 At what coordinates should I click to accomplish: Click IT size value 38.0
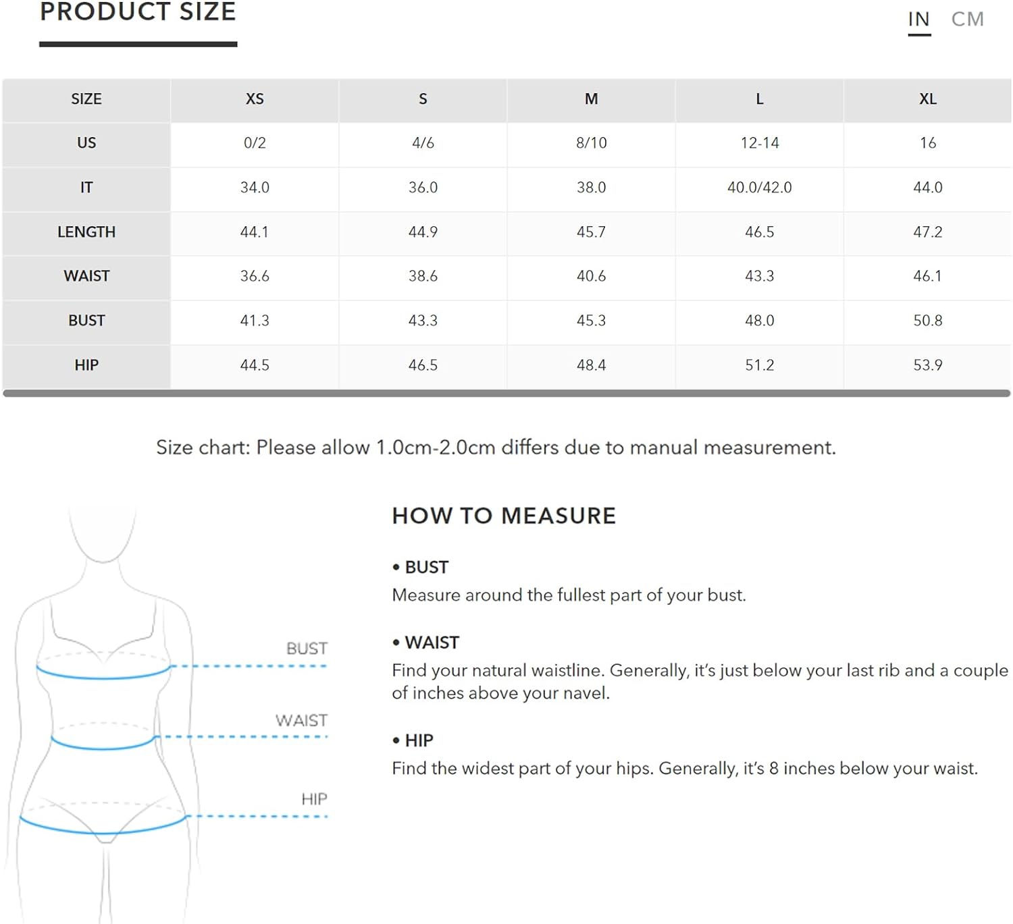pos(591,188)
